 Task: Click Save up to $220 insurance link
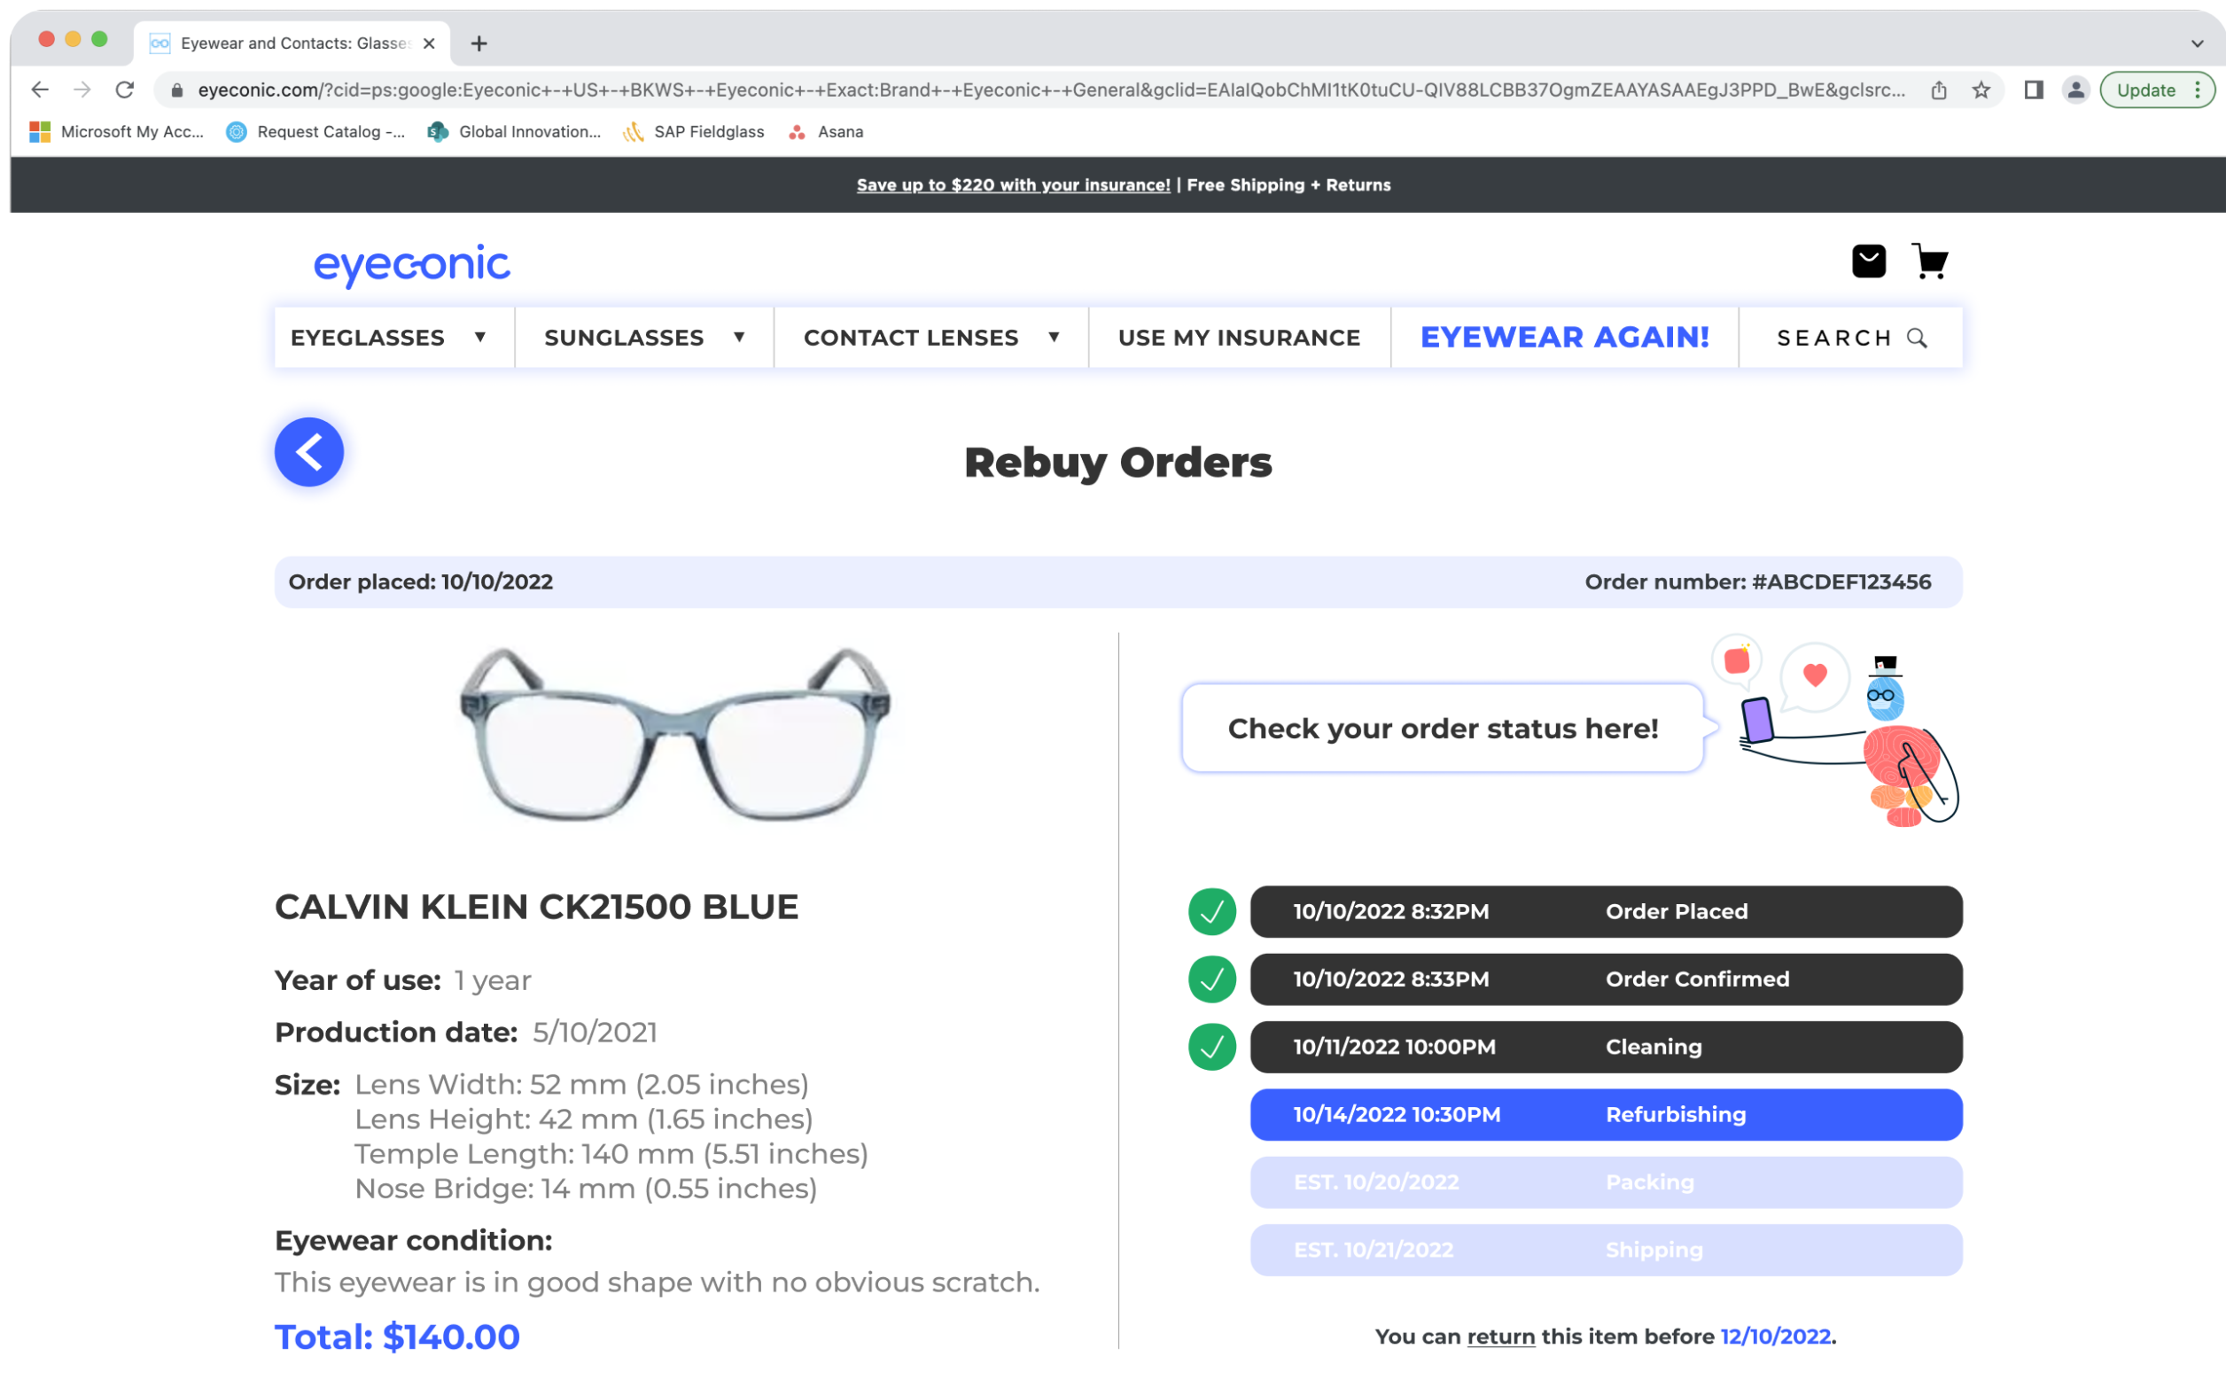pos(1012,184)
